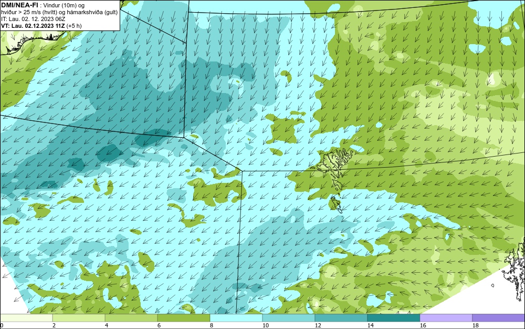Click the dark teal 14–16 m/s legend swatch

pyautogui.click(x=394, y=317)
